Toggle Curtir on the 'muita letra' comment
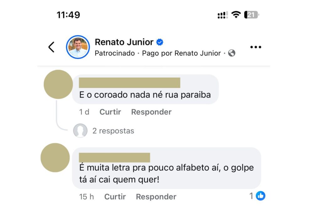 (x=115, y=197)
